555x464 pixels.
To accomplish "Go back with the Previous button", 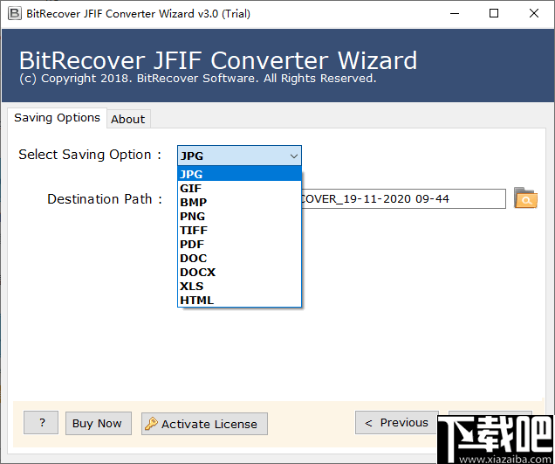I will 397,423.
